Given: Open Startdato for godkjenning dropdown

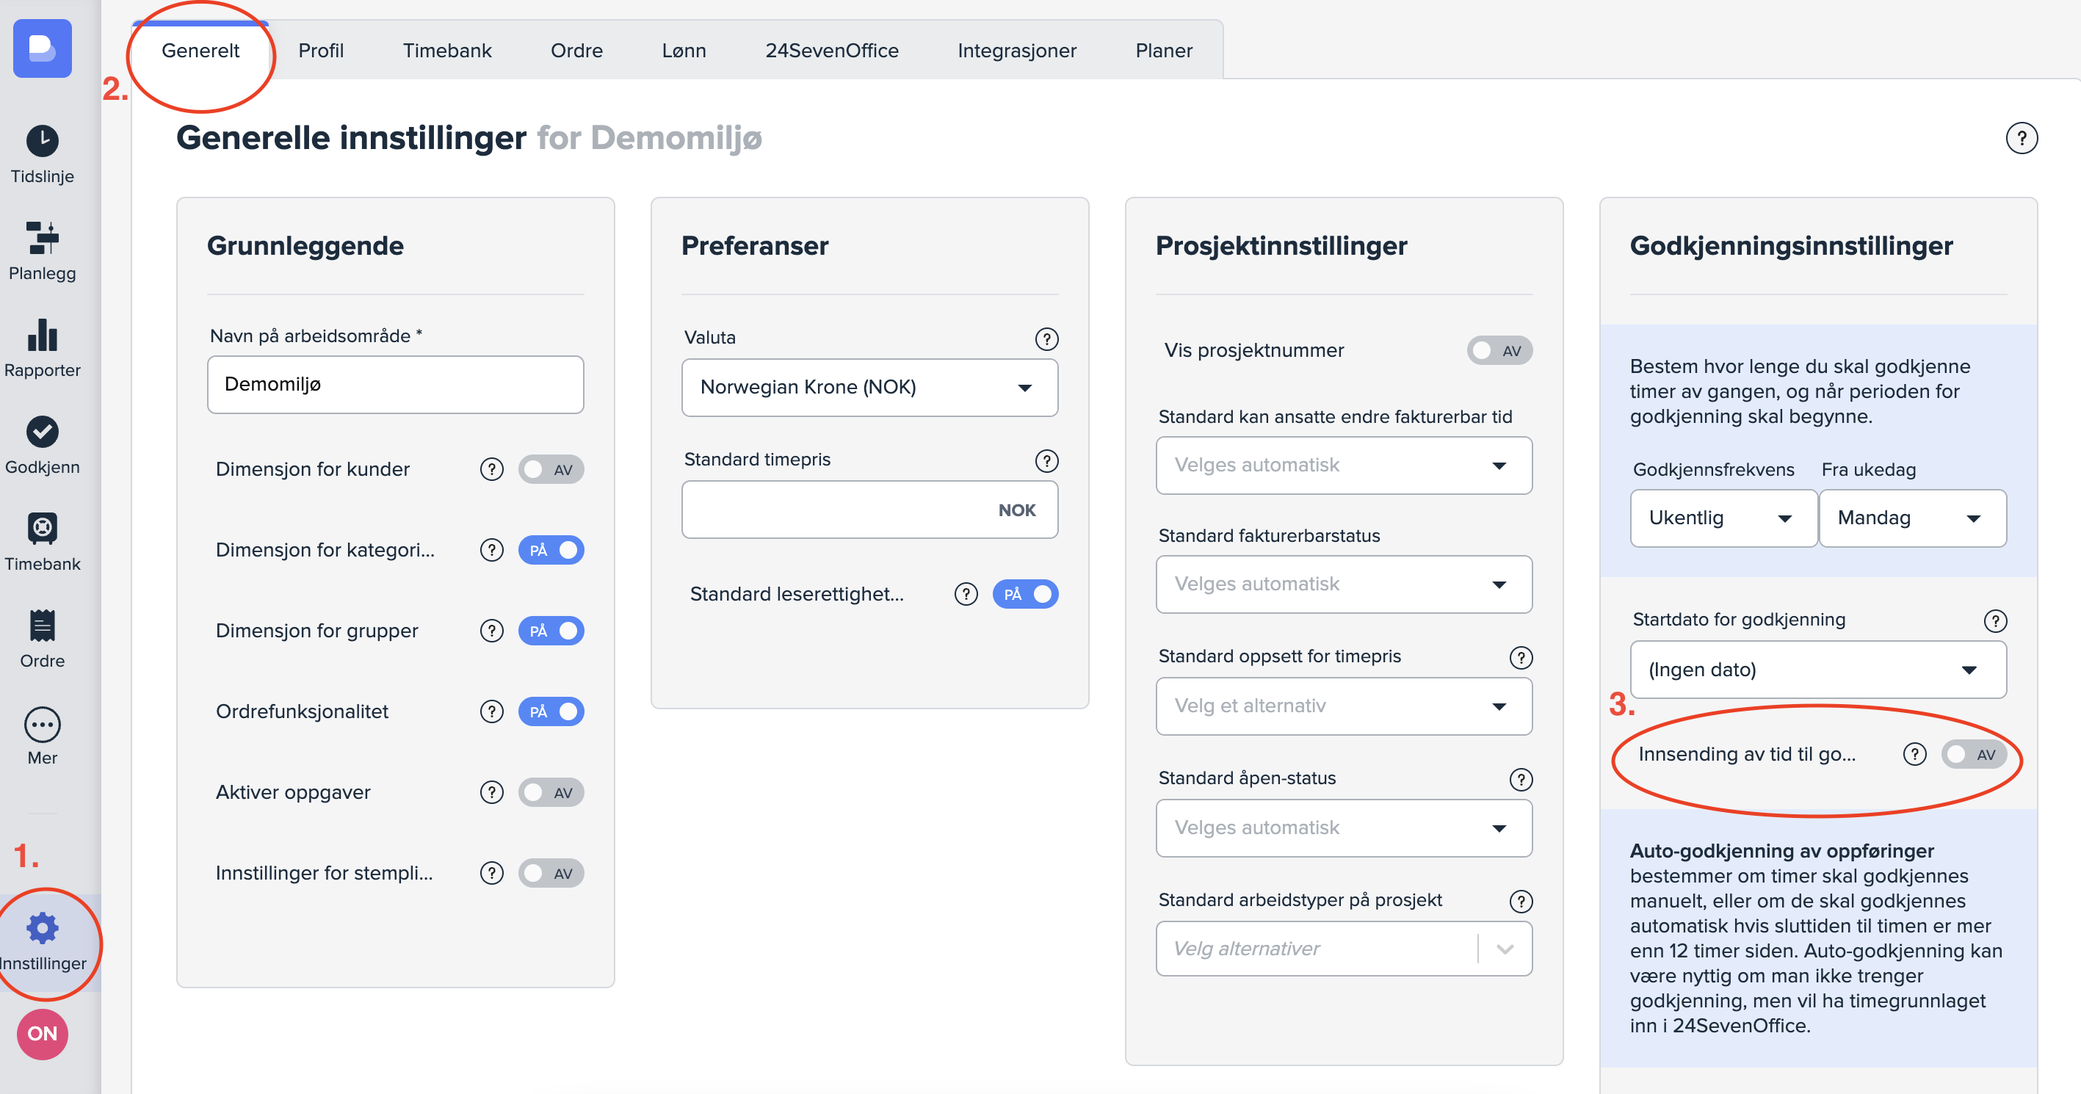Looking at the screenshot, I should coord(1817,670).
